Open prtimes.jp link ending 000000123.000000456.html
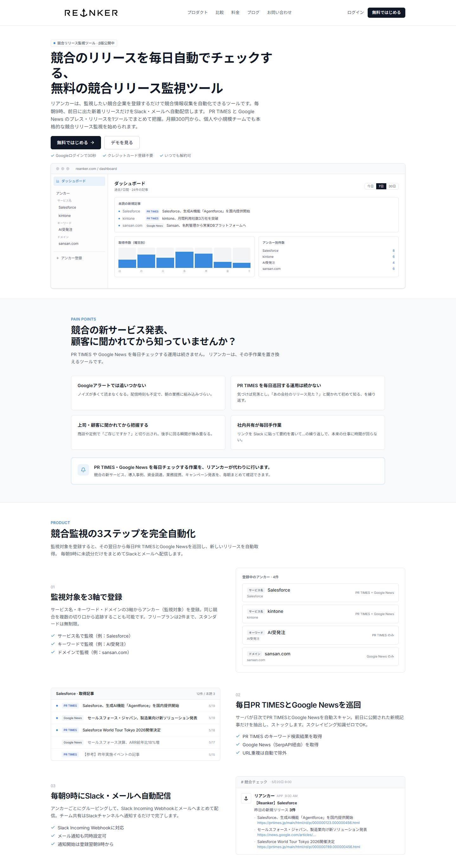456x856 pixels. pyautogui.click(x=308, y=823)
